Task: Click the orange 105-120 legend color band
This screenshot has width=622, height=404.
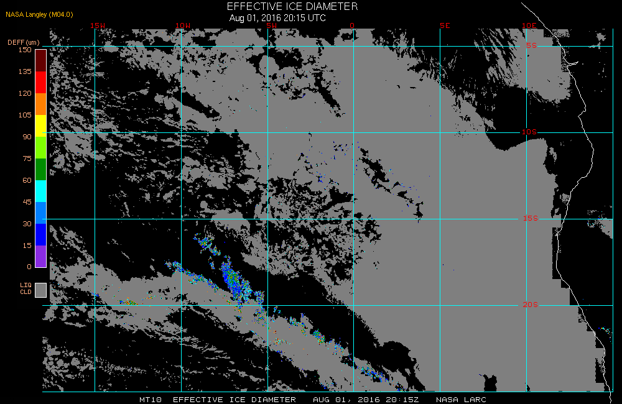Action: [x=41, y=104]
